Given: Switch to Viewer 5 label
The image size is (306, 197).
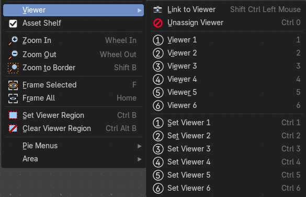Looking at the screenshot, I should 182,92.
